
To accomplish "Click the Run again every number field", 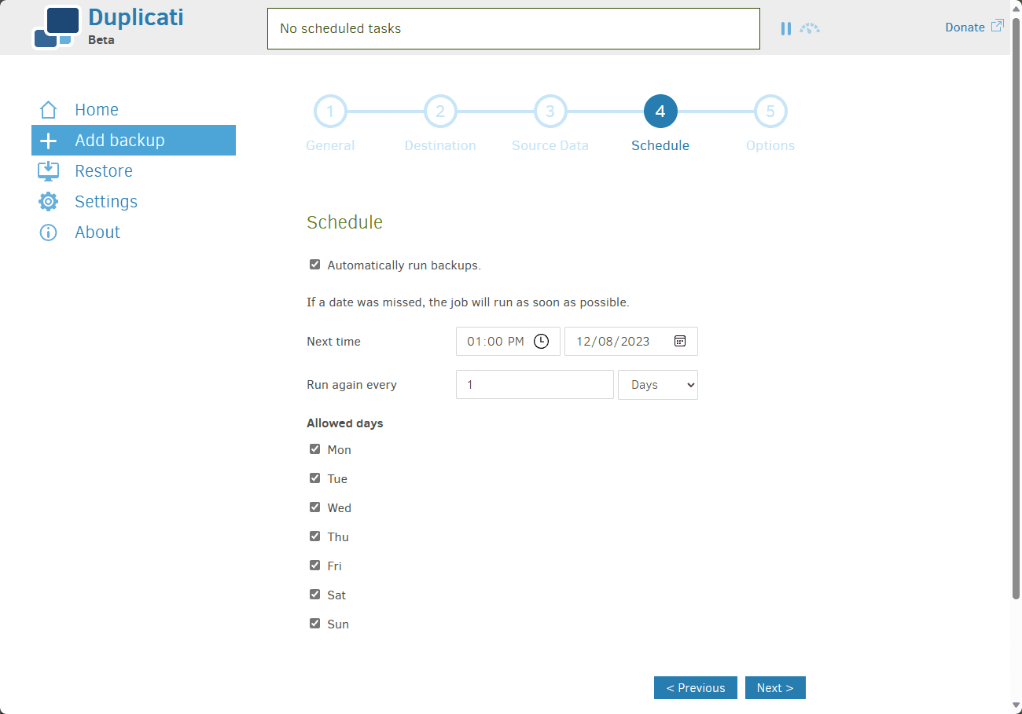I will coord(535,385).
